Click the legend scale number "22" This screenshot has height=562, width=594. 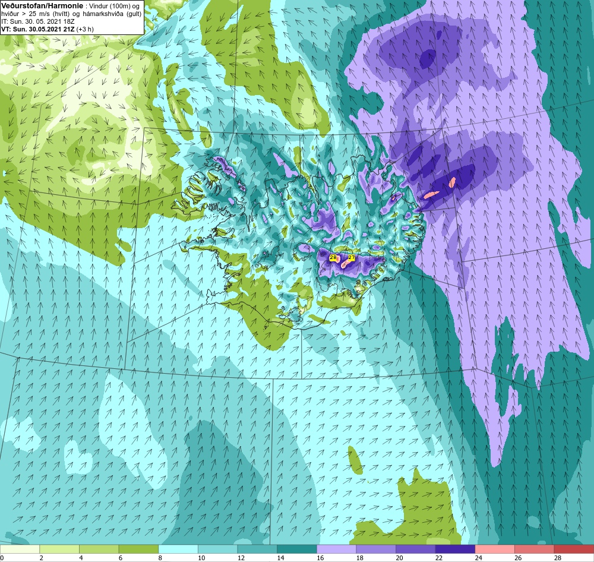pos(439,558)
